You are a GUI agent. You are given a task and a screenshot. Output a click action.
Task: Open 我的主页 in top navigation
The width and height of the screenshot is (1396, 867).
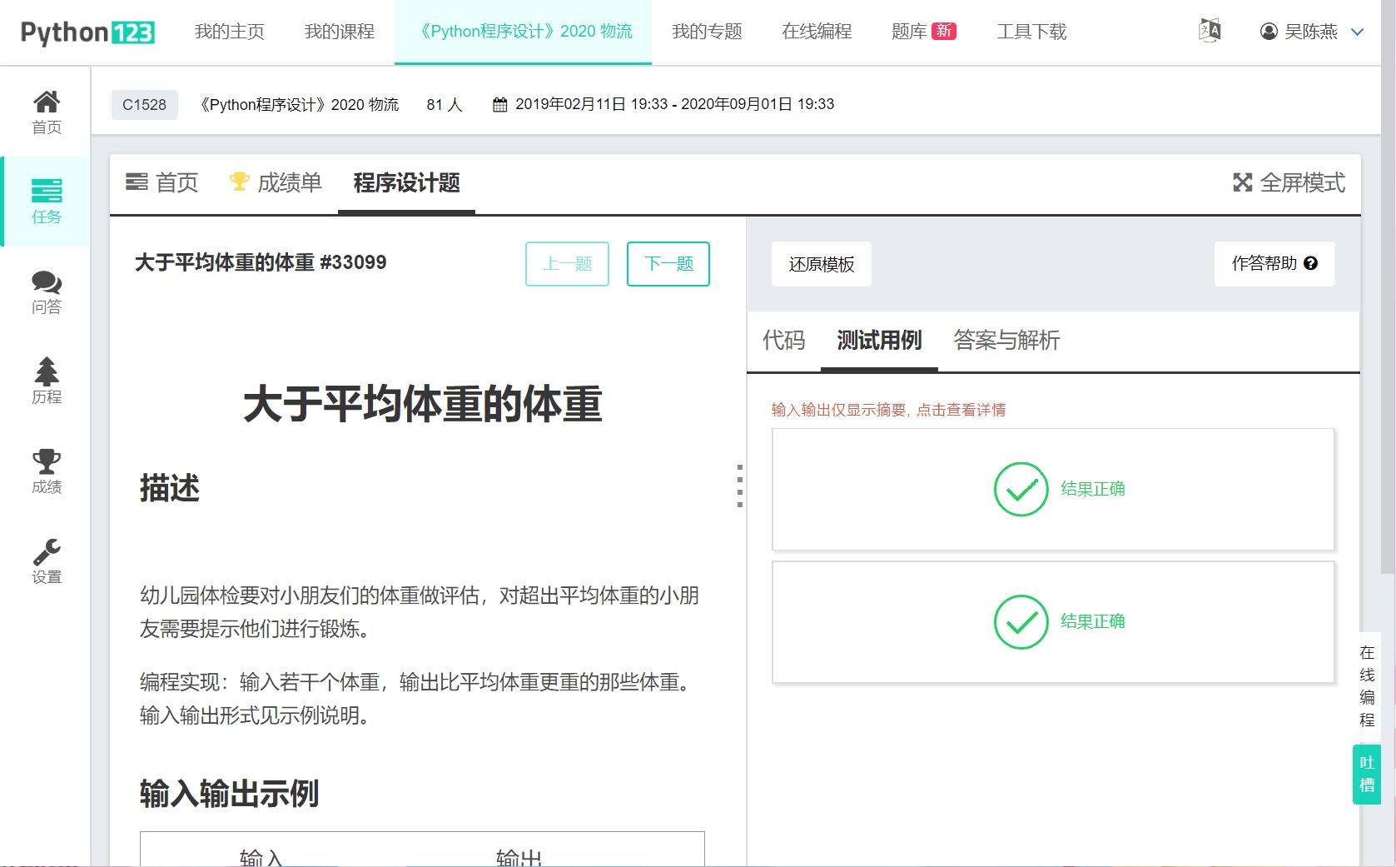(230, 32)
